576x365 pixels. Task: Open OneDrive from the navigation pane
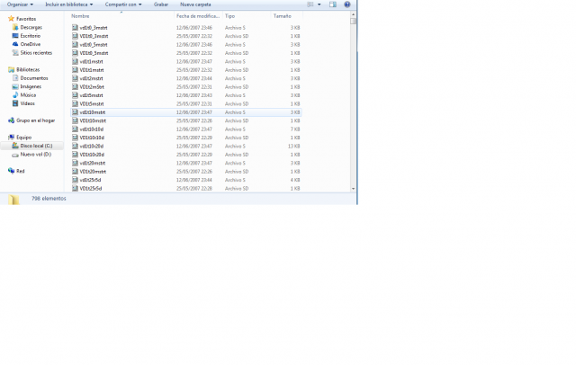29,43
